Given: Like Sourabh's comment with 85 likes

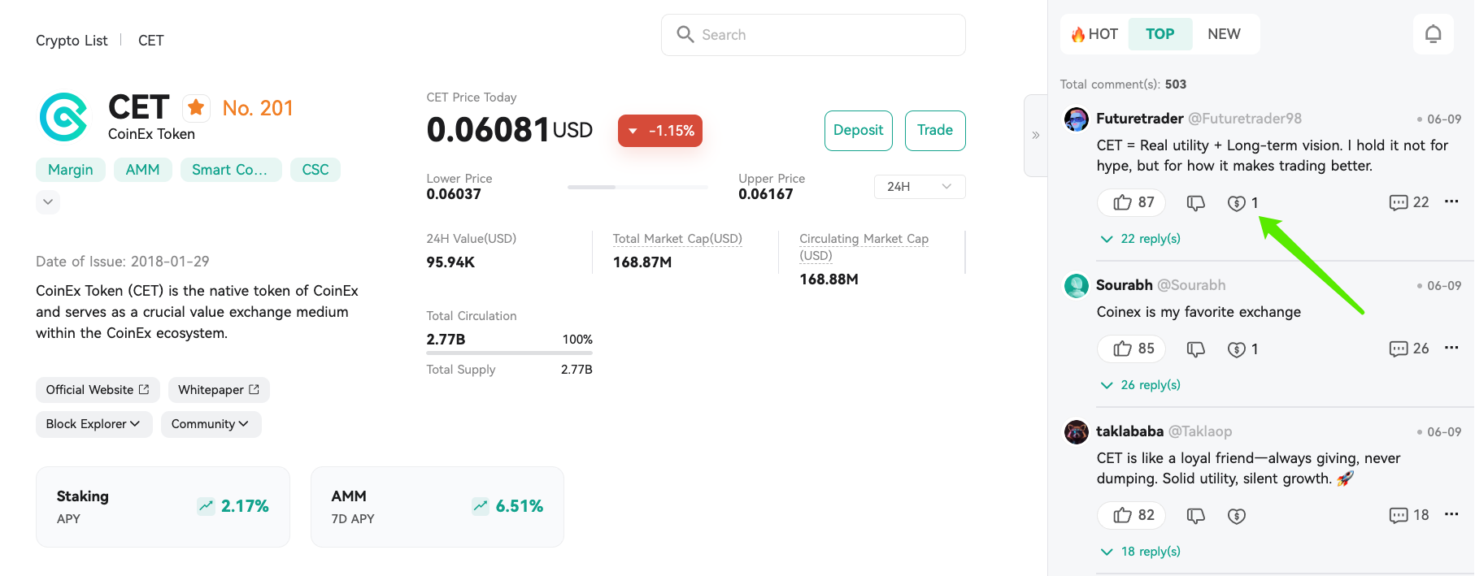Looking at the screenshot, I should (1132, 349).
